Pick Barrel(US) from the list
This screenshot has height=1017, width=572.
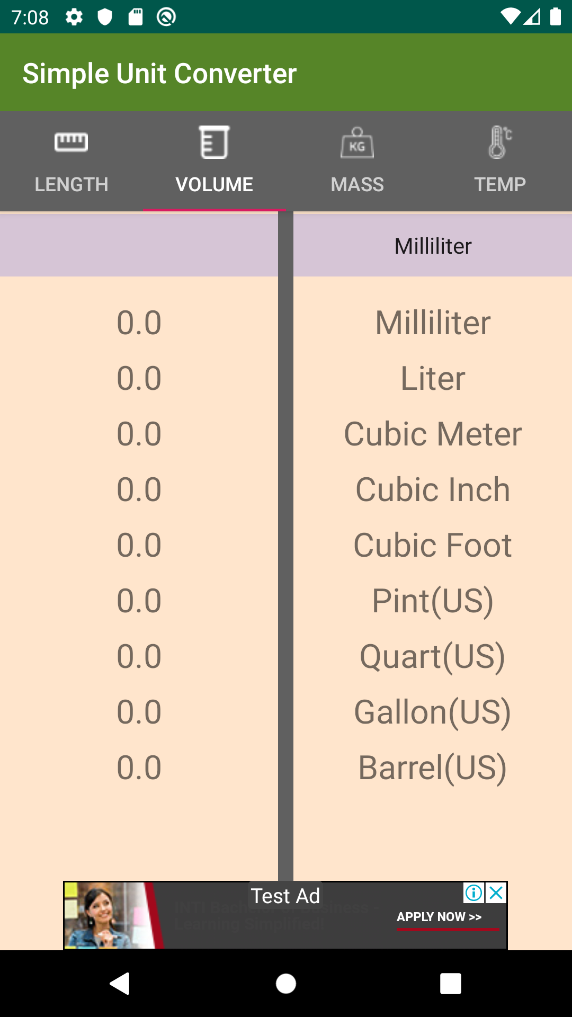433,768
